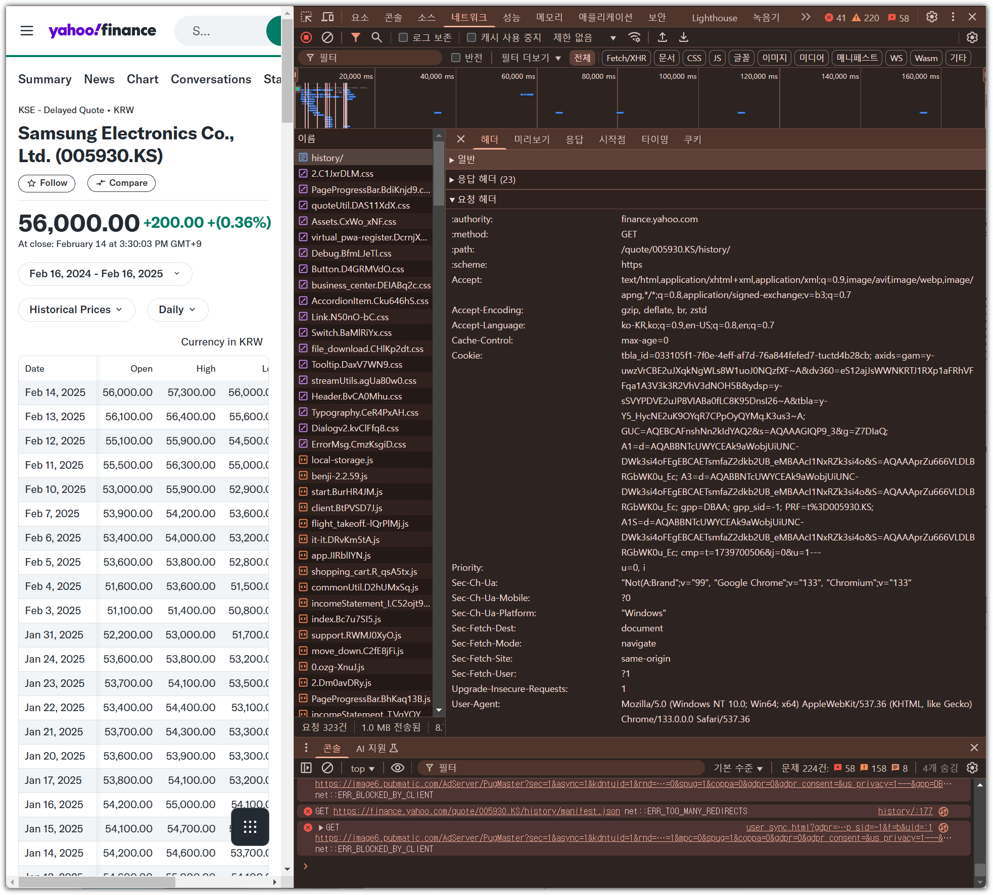Check the 캐시 사용 중지 checkbox
This screenshot has width=993, height=895.
471,37
